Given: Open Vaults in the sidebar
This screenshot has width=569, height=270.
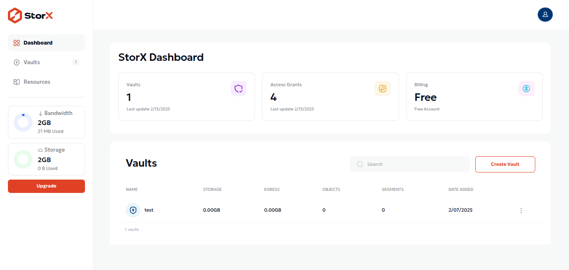Looking at the screenshot, I should 46,62.
